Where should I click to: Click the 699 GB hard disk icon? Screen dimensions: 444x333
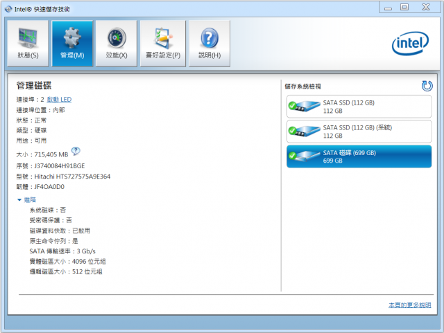click(304, 156)
